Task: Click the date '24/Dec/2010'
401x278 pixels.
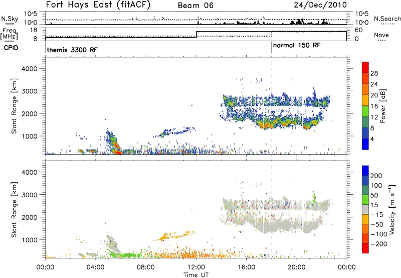Action: [x=320, y=5]
